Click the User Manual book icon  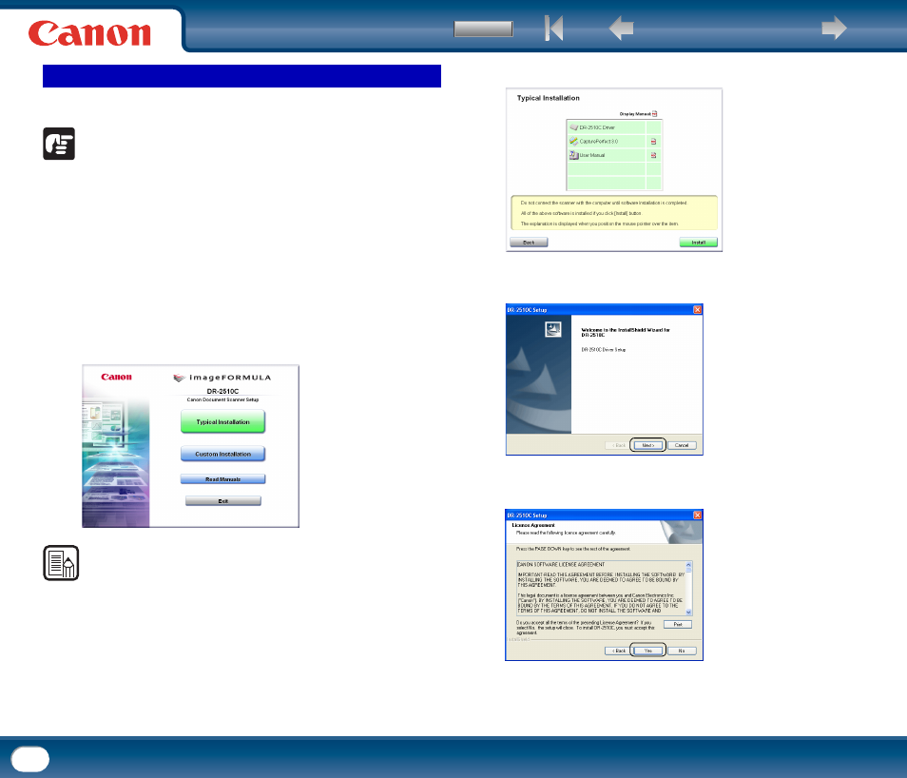tap(574, 155)
